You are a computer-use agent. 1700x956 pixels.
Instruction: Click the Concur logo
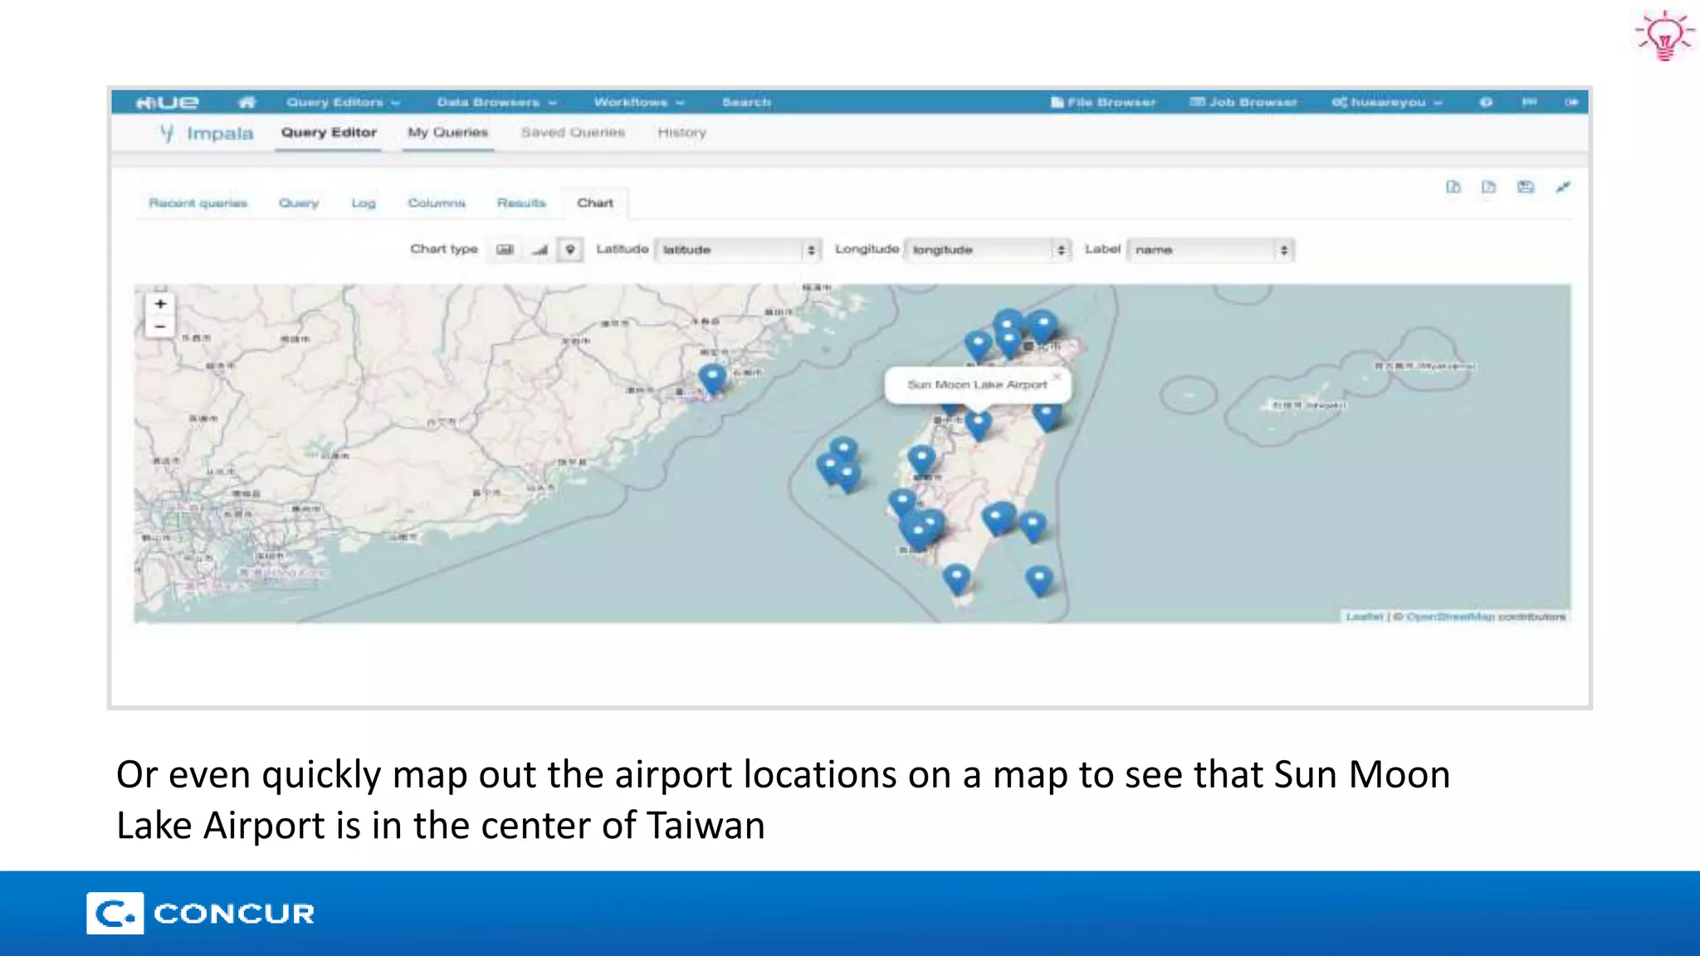(x=201, y=914)
